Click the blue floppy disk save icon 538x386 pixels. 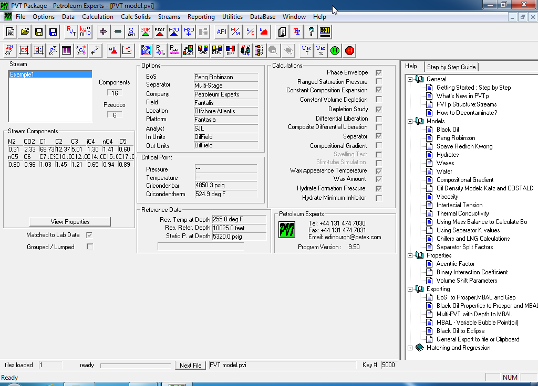pyautogui.click(x=53, y=32)
